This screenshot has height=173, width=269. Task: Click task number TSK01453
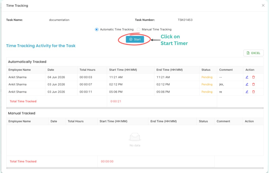(185, 20)
